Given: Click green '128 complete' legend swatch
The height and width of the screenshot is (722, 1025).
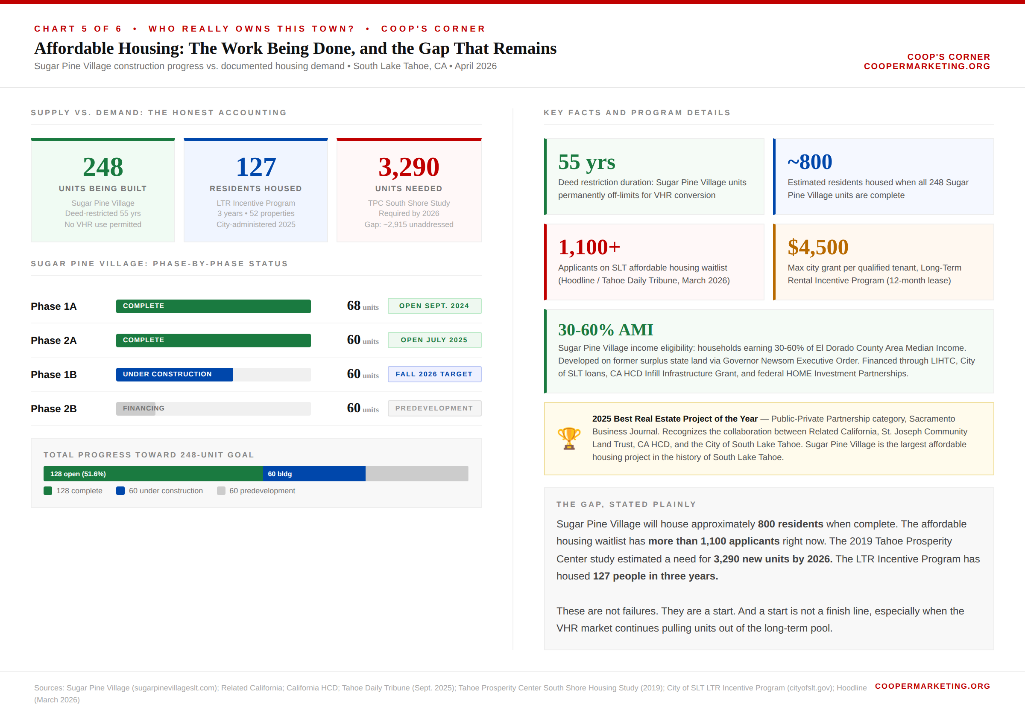Looking at the screenshot, I should [x=48, y=491].
